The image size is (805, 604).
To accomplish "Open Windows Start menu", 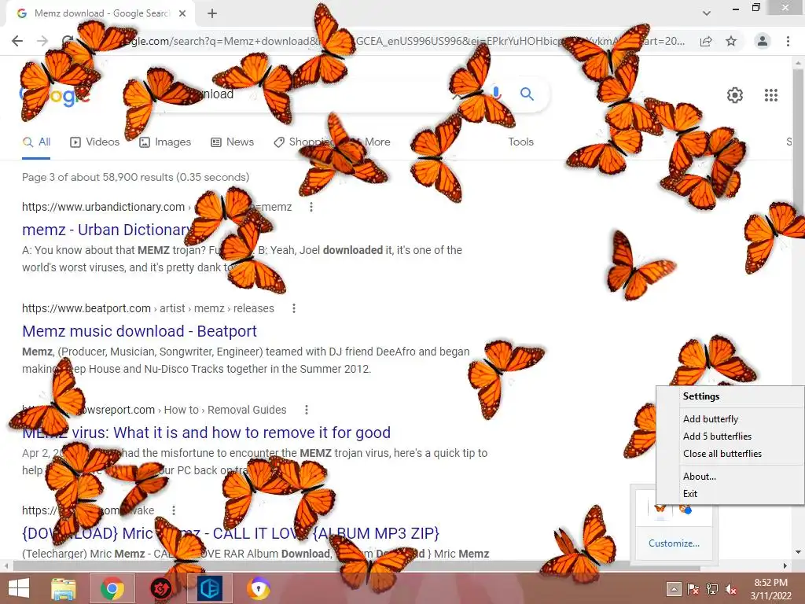I will [x=19, y=588].
